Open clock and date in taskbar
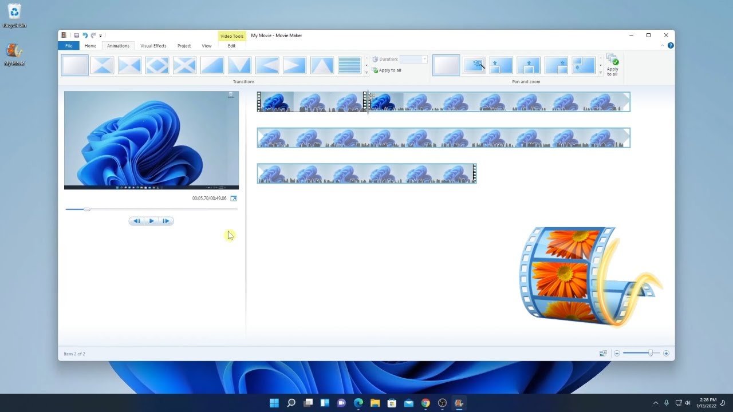The image size is (733, 412). [x=708, y=403]
